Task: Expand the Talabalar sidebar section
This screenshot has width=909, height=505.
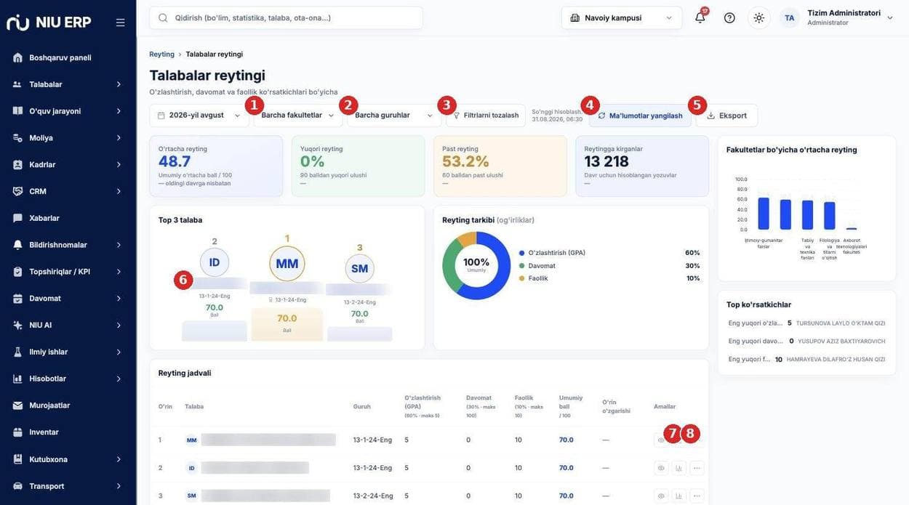Action: [x=68, y=84]
